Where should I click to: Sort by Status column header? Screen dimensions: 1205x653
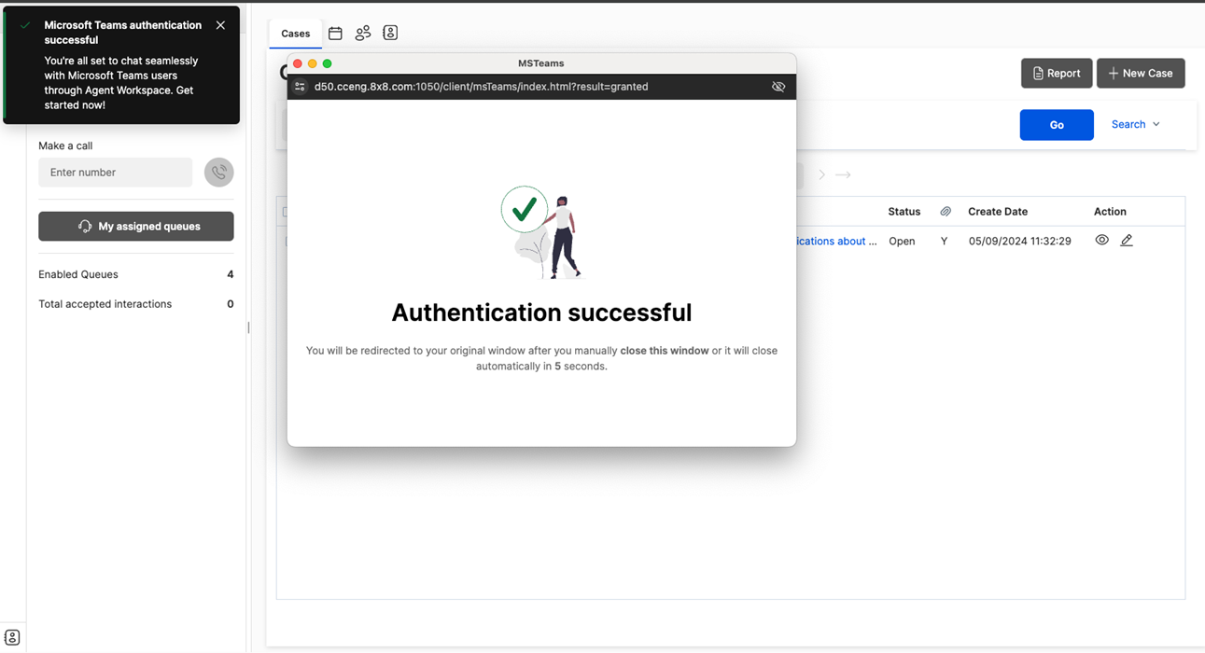[x=904, y=212]
